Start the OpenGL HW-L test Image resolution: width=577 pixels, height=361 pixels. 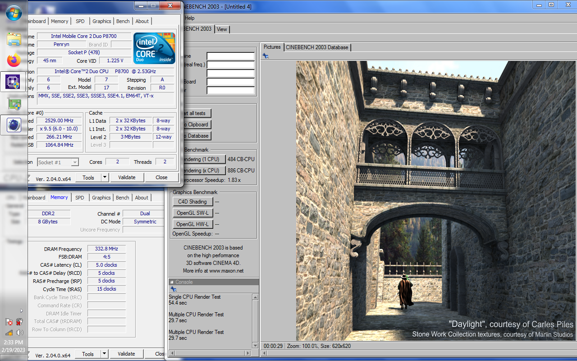[x=192, y=224]
